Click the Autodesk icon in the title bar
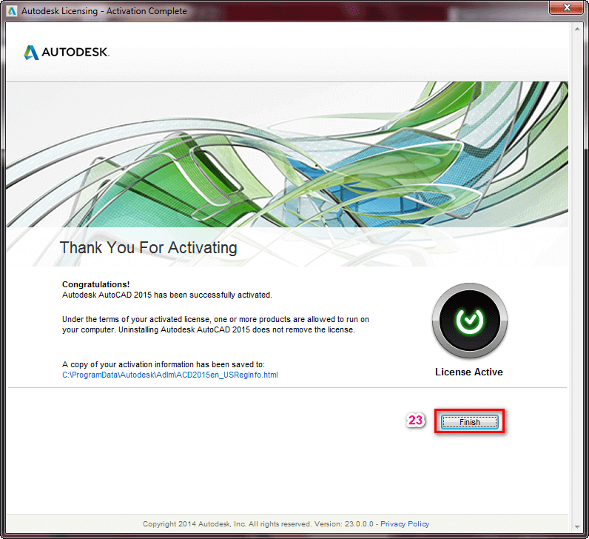 click(x=12, y=11)
